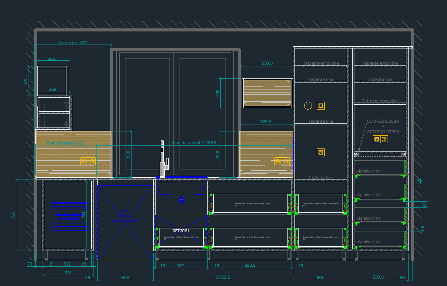Click the SET 2061 label
Image resolution: width=447 pixels, height=286 pixels.
pos(181,231)
